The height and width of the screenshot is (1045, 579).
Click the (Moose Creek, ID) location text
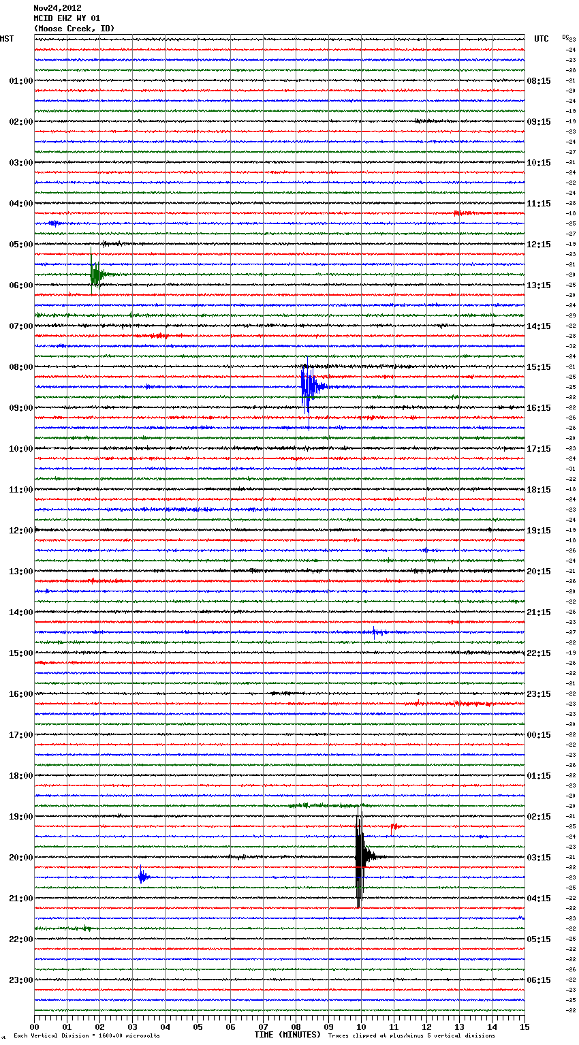pos(74,29)
